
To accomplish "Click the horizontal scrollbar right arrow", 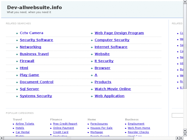I will click(181, 138).
